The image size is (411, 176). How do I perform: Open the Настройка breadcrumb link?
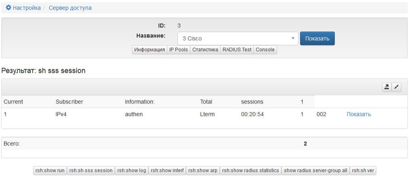[x=27, y=8]
